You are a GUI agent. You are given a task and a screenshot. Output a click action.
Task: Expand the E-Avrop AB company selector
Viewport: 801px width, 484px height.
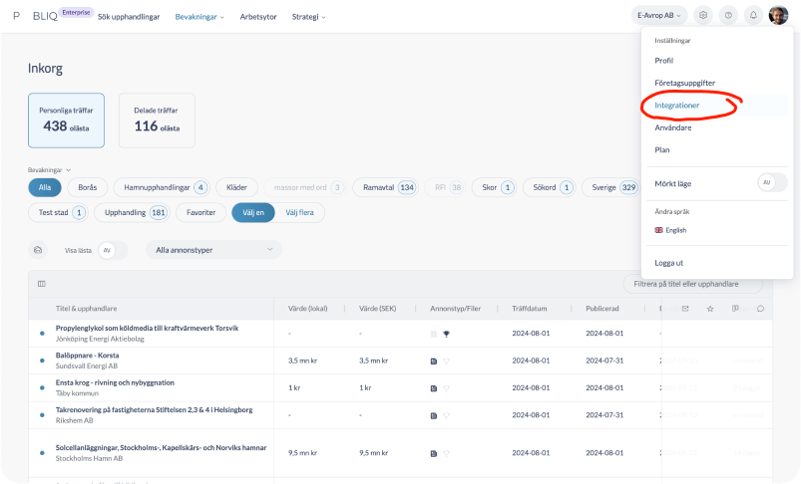[x=658, y=16]
